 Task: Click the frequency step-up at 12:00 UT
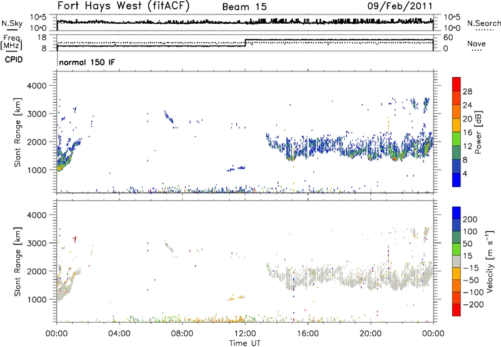point(245,43)
